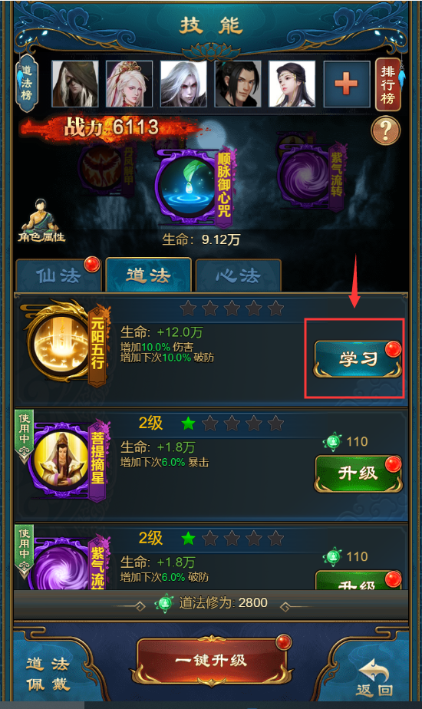Click the 返回 back arrow button

pyautogui.click(x=374, y=677)
